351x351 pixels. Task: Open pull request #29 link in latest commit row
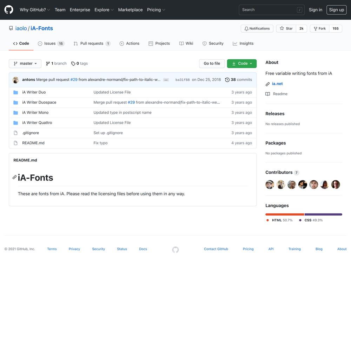point(74,79)
